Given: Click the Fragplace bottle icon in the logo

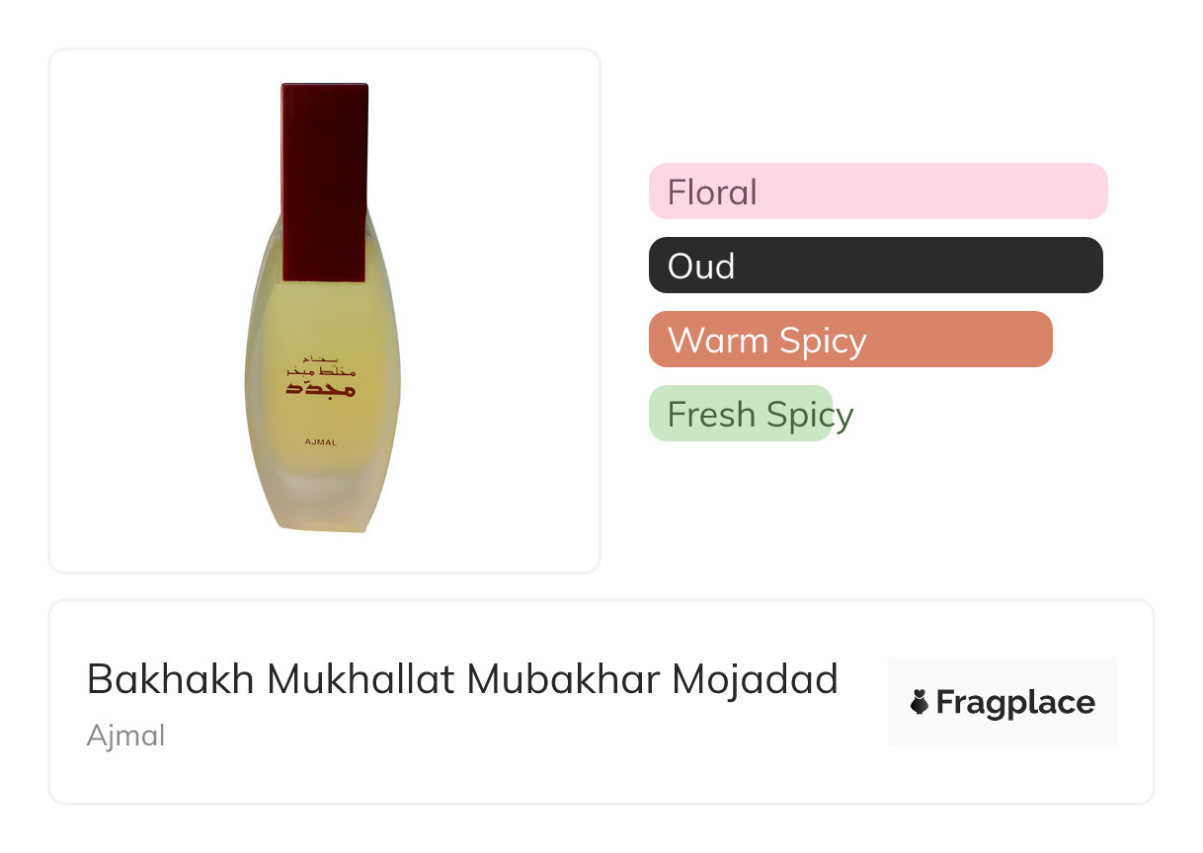Looking at the screenshot, I should (920, 702).
